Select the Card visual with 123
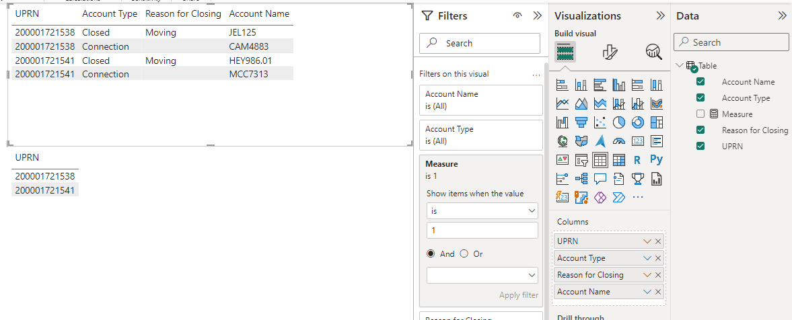 coord(638,141)
